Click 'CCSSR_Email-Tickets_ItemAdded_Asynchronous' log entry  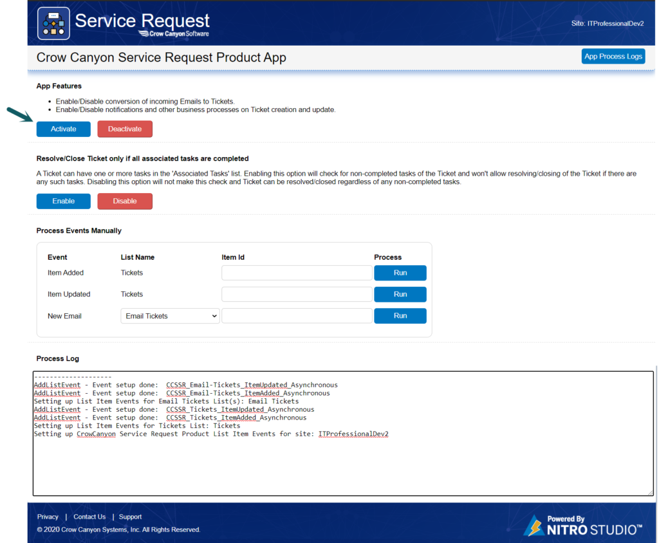248,393
